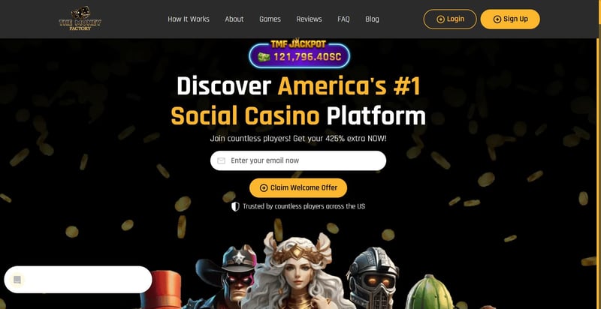Select the plus icon inside Sign Up button
The height and width of the screenshot is (309, 601).
coord(497,19)
